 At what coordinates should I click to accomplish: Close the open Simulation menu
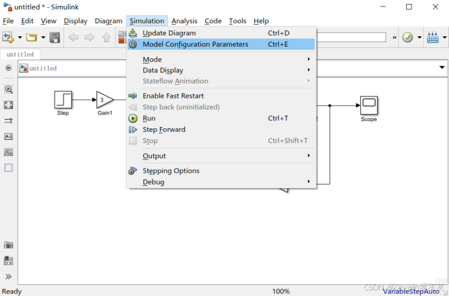[x=147, y=21]
